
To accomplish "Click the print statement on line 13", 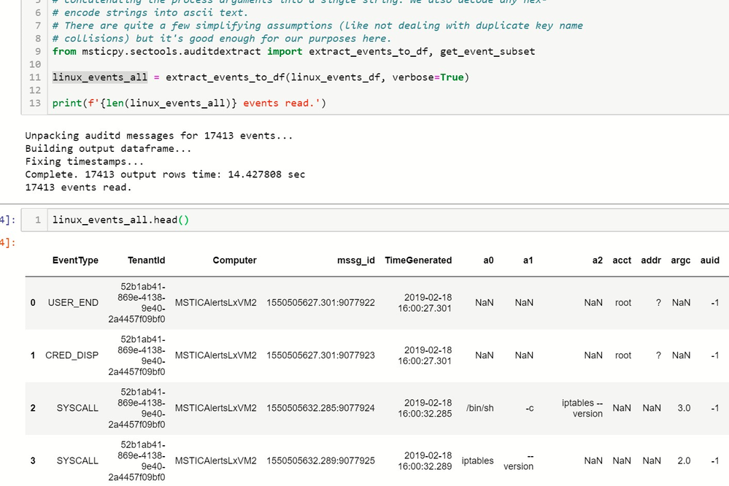I will pos(189,103).
